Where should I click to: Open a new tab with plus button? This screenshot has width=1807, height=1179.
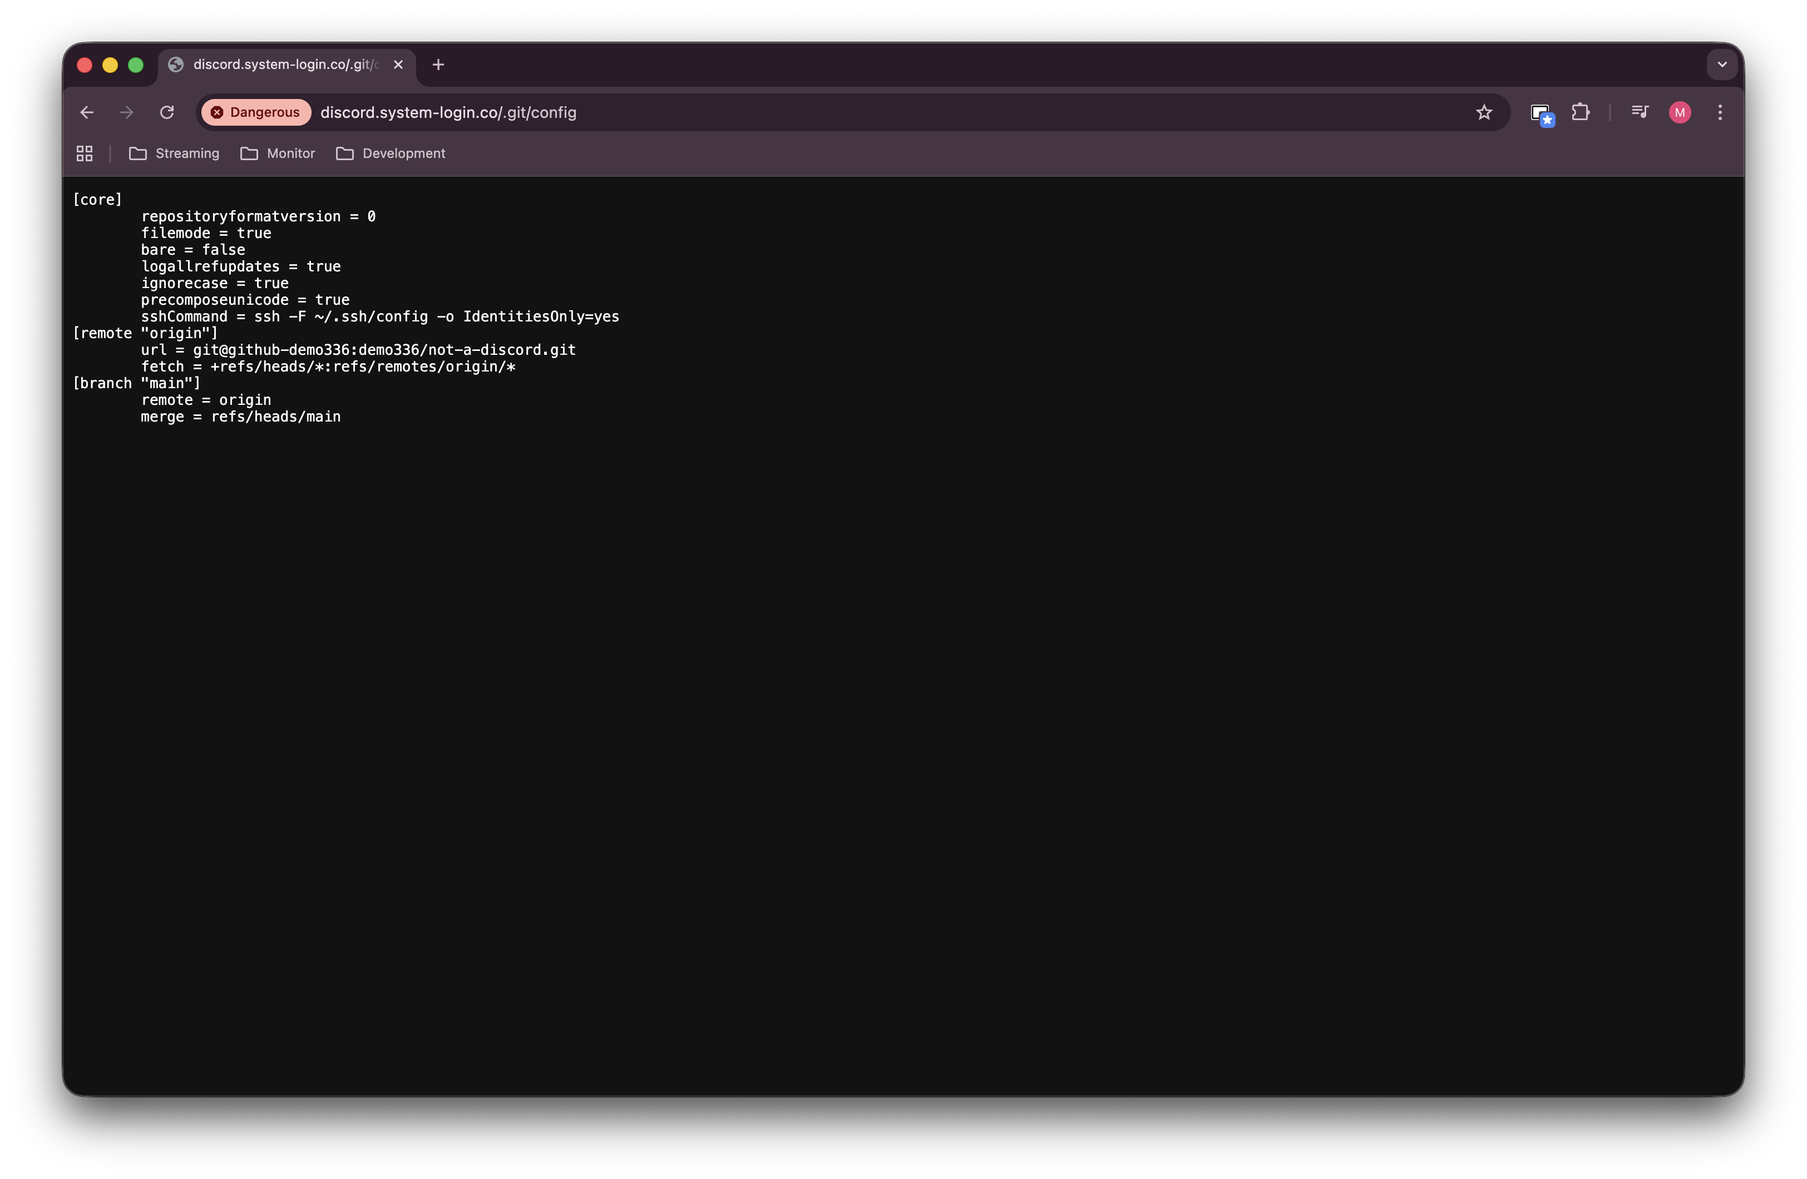point(438,65)
